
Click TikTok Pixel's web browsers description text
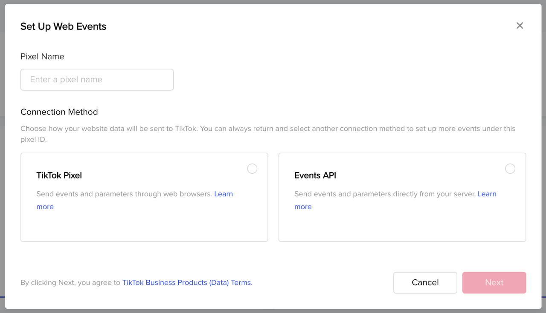click(124, 194)
